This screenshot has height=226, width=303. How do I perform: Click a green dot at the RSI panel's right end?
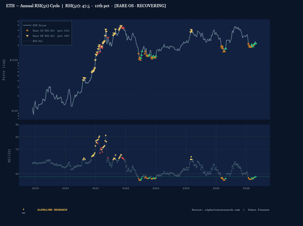point(255,177)
